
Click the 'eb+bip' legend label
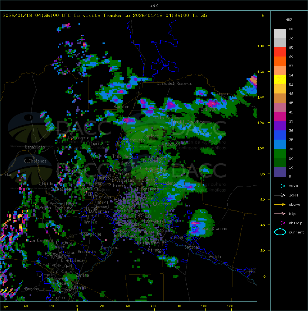point(295,223)
